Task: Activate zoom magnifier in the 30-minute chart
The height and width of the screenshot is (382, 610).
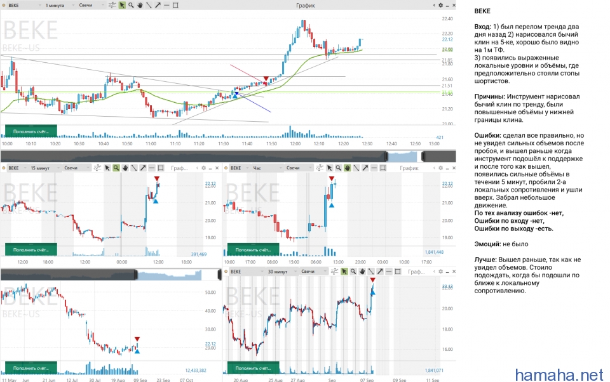Action: [x=353, y=271]
